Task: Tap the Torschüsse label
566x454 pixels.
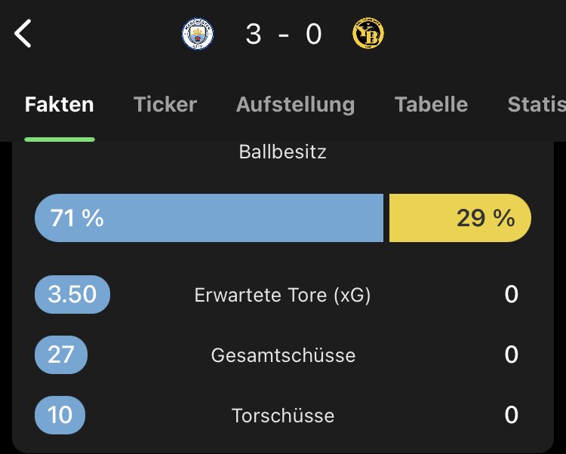Action: [x=283, y=416]
